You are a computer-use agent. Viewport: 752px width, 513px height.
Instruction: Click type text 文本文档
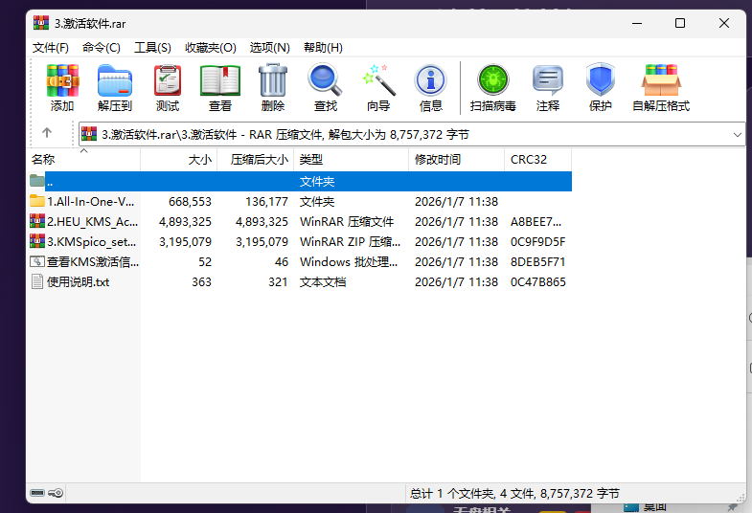[x=323, y=282]
